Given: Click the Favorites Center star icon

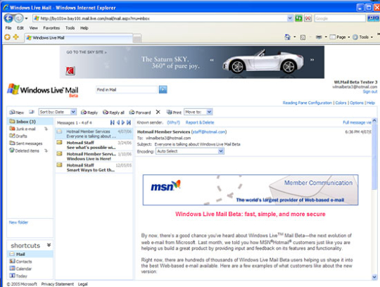Looking at the screenshot, I should pyautogui.click(x=8, y=37).
